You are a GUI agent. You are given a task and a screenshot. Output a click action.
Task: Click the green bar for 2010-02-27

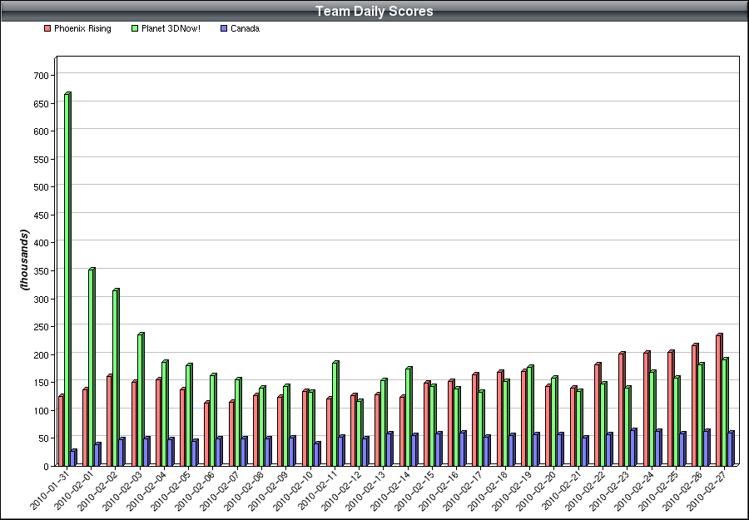pos(725,412)
